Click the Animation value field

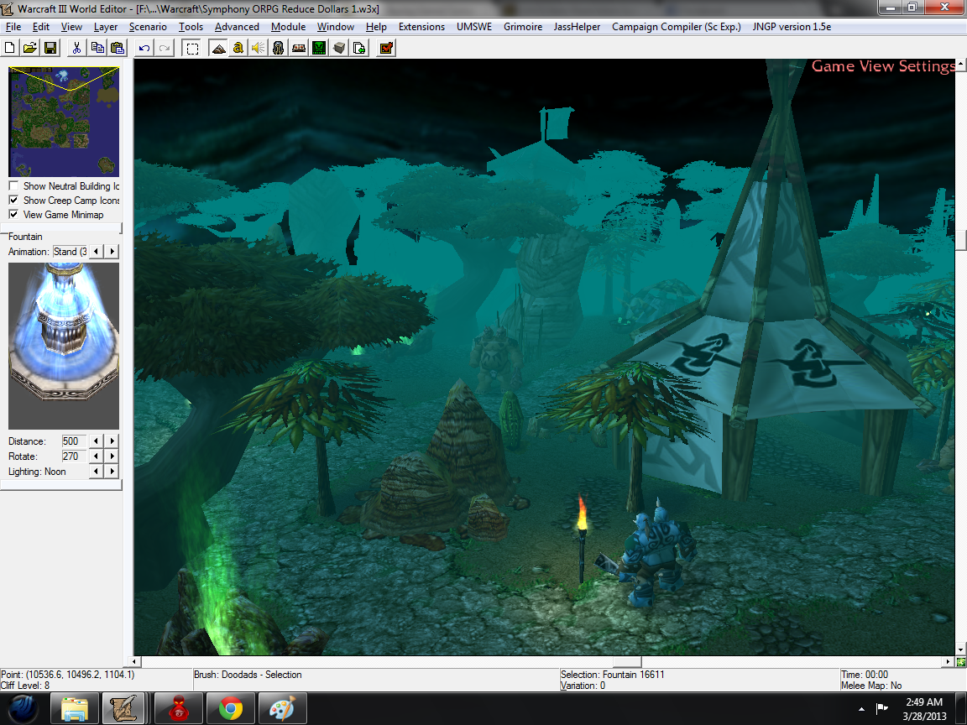[x=70, y=252]
